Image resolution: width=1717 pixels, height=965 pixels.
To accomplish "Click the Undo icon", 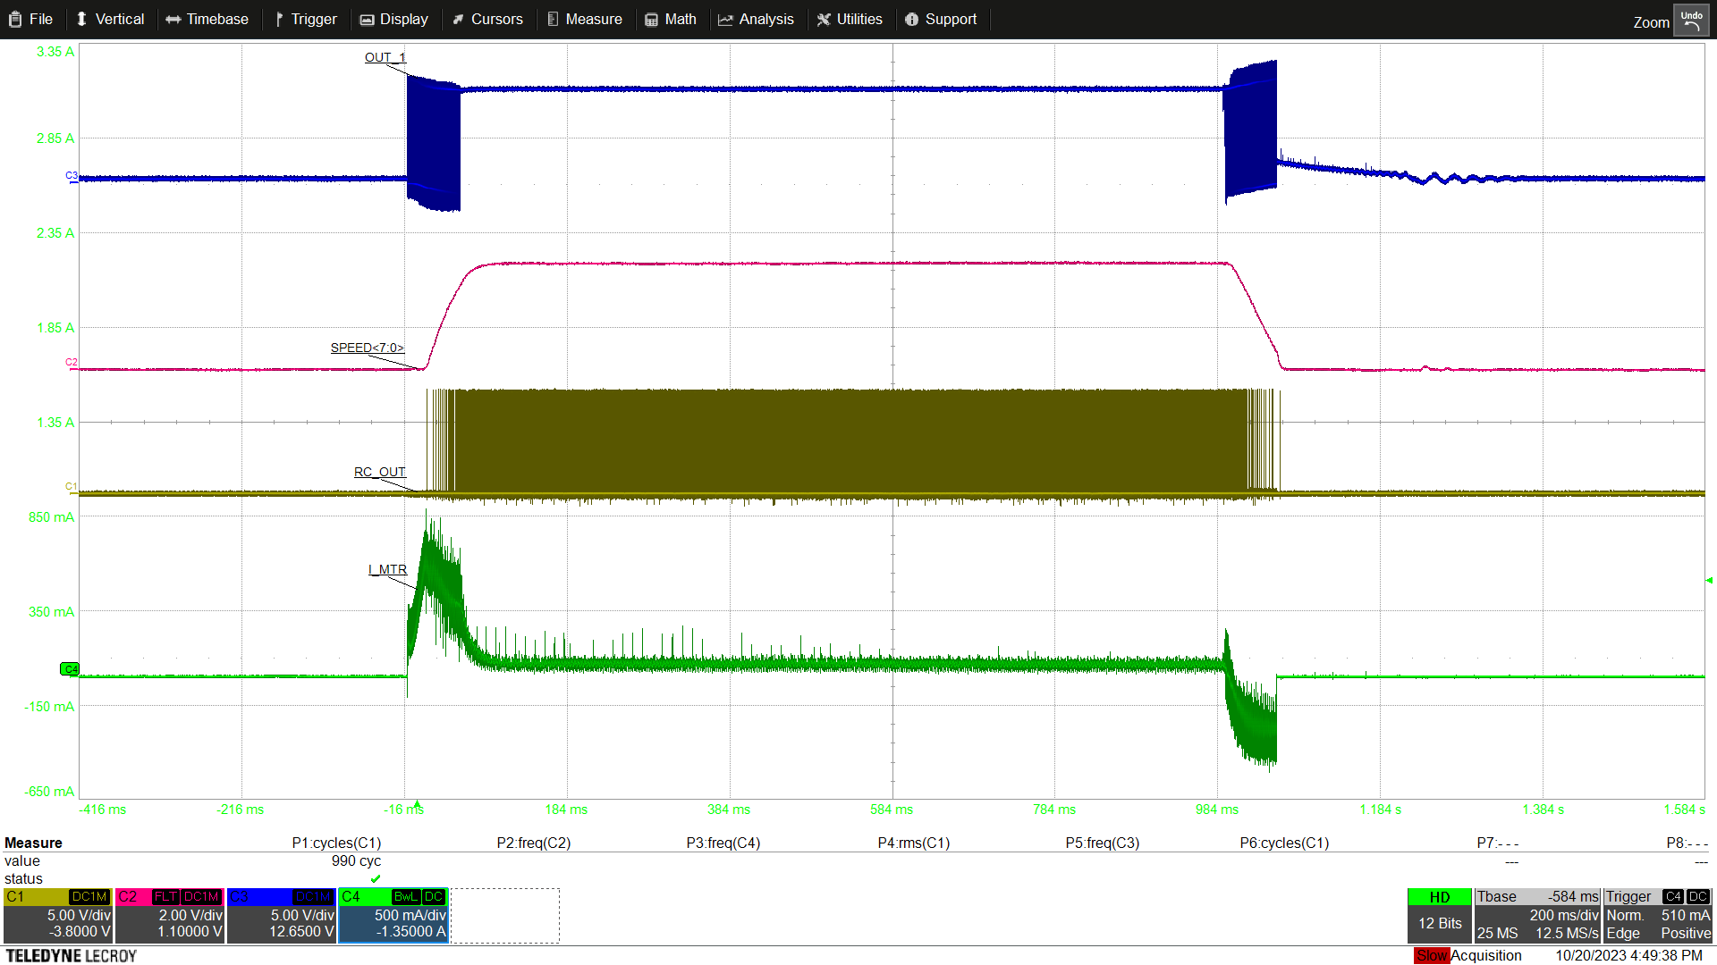I will coord(1692,20).
